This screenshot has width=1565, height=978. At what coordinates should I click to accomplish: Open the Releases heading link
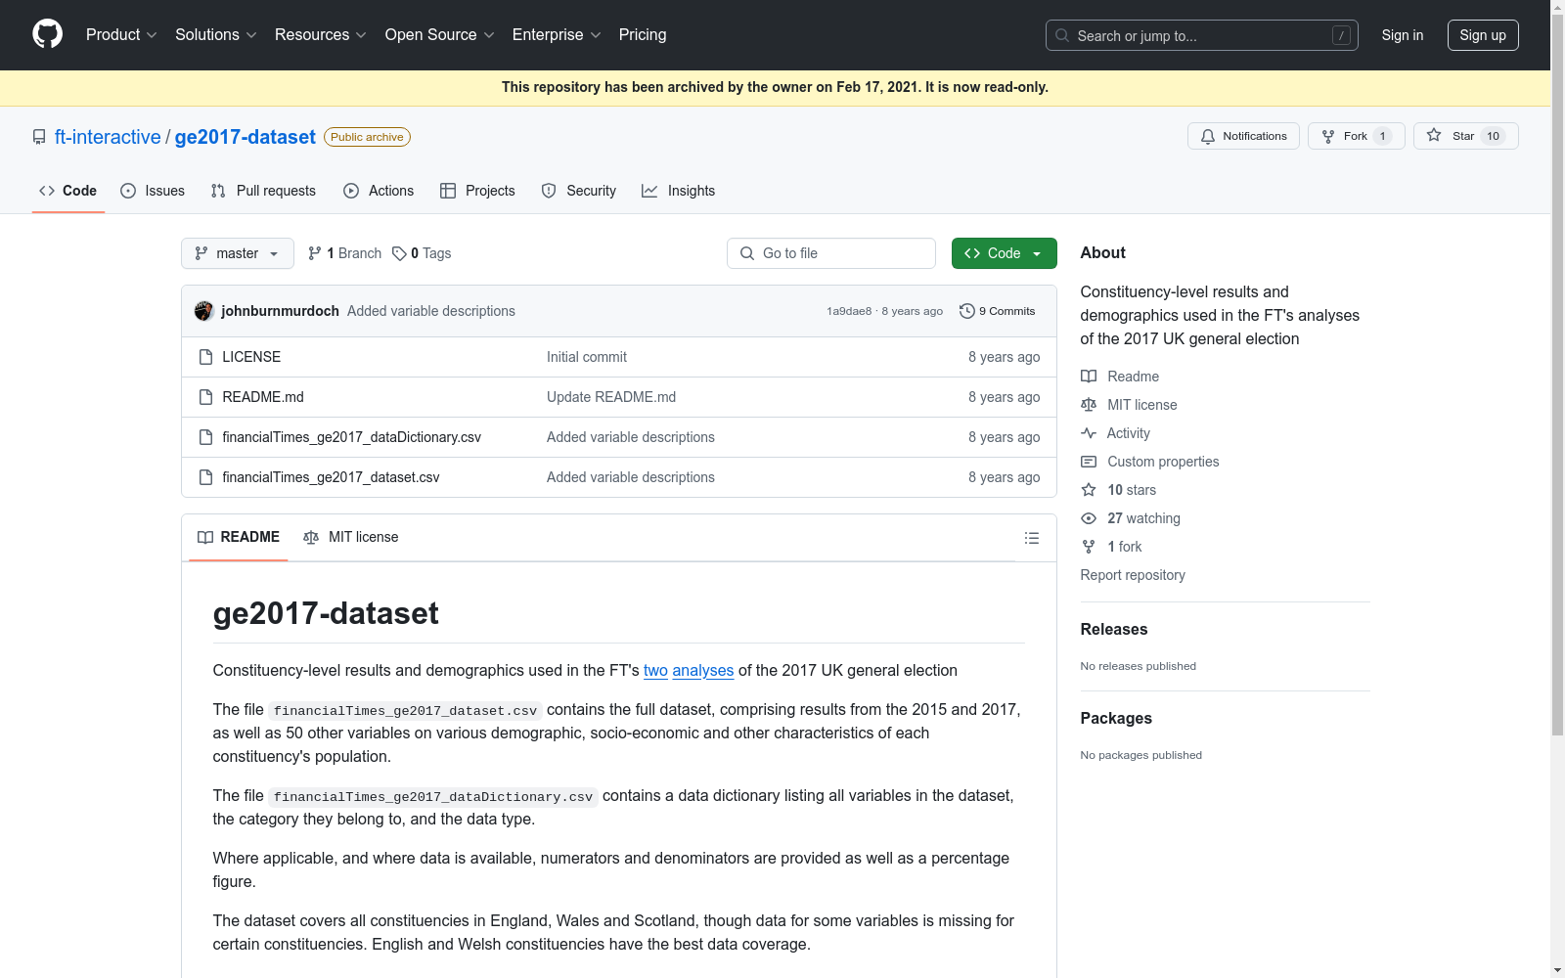[x=1114, y=629]
